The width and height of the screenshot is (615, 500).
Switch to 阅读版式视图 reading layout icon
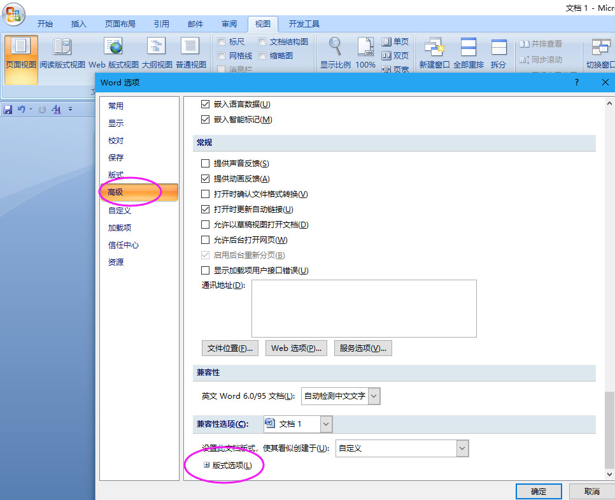coord(62,46)
